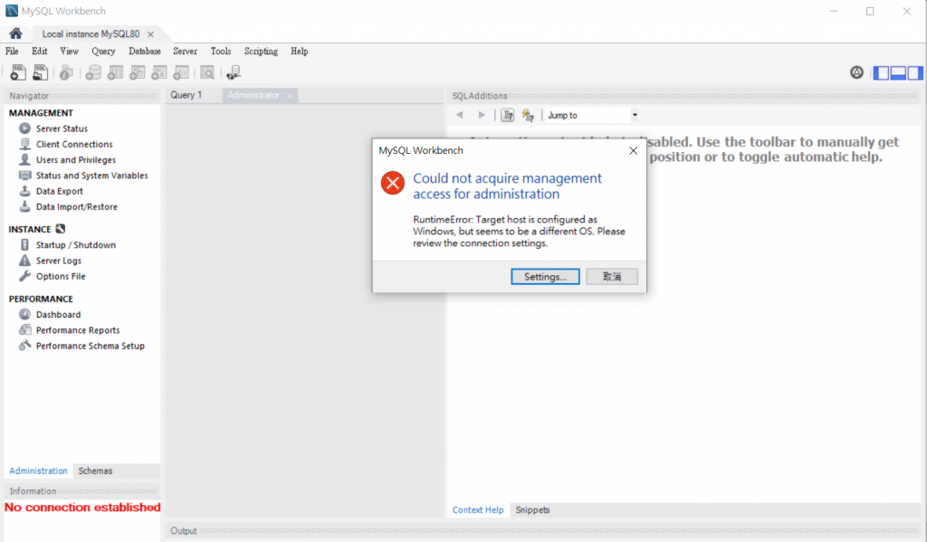Open Startup / Shutdown
Image resolution: width=927 pixels, height=542 pixels.
tap(76, 244)
